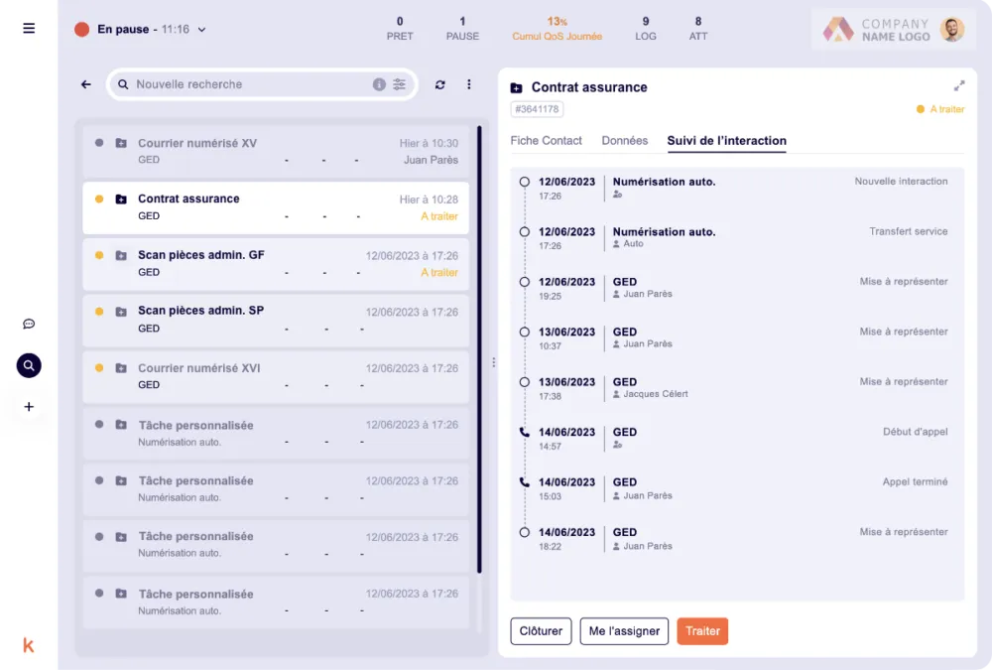Click the info icon in search bar

coord(379,84)
